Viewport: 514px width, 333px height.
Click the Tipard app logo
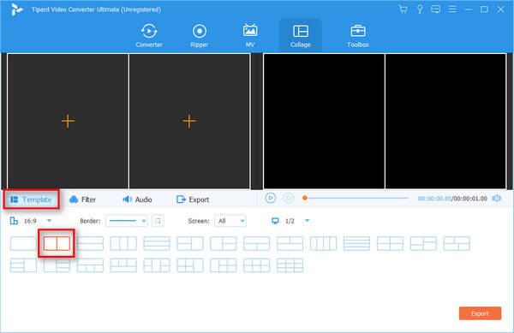(x=16, y=9)
